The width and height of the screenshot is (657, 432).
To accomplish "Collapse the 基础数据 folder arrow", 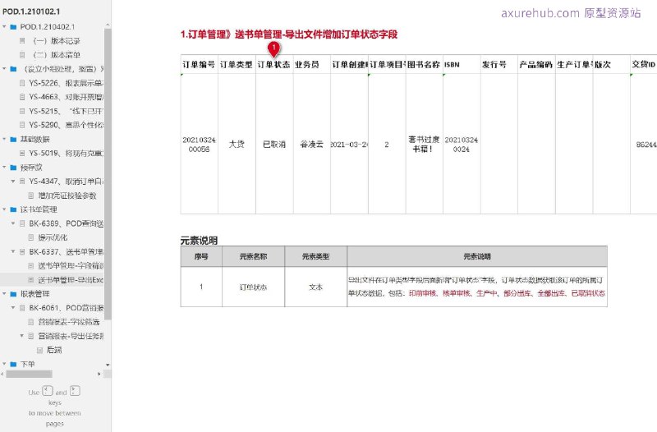I will coord(4,139).
